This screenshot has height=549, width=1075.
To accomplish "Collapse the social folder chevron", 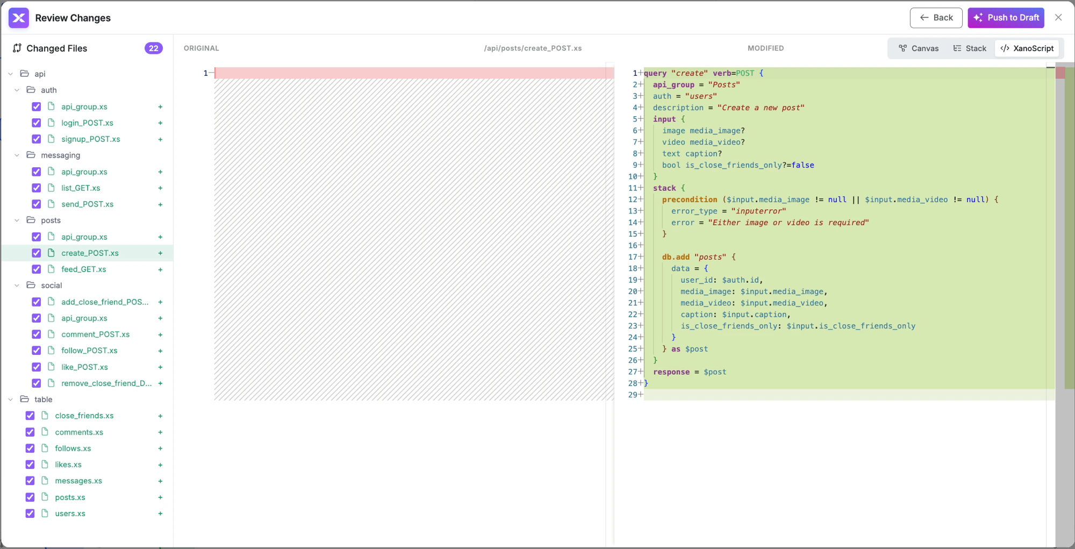I will click(x=17, y=286).
